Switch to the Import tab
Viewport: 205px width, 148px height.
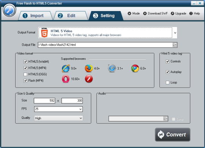[x=35, y=16]
